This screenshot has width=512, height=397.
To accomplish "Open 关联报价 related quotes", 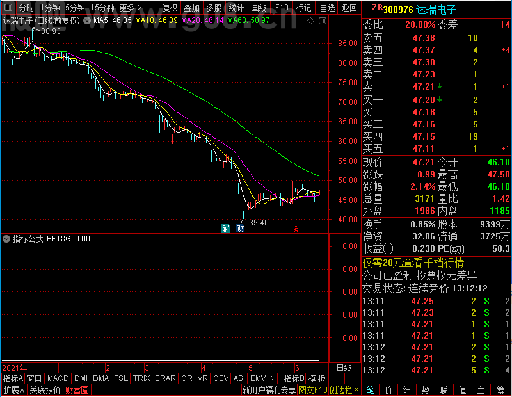I will [45, 390].
